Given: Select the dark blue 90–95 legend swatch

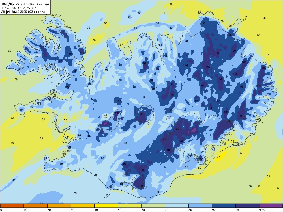Looking at the screenshot, I should (224, 206).
